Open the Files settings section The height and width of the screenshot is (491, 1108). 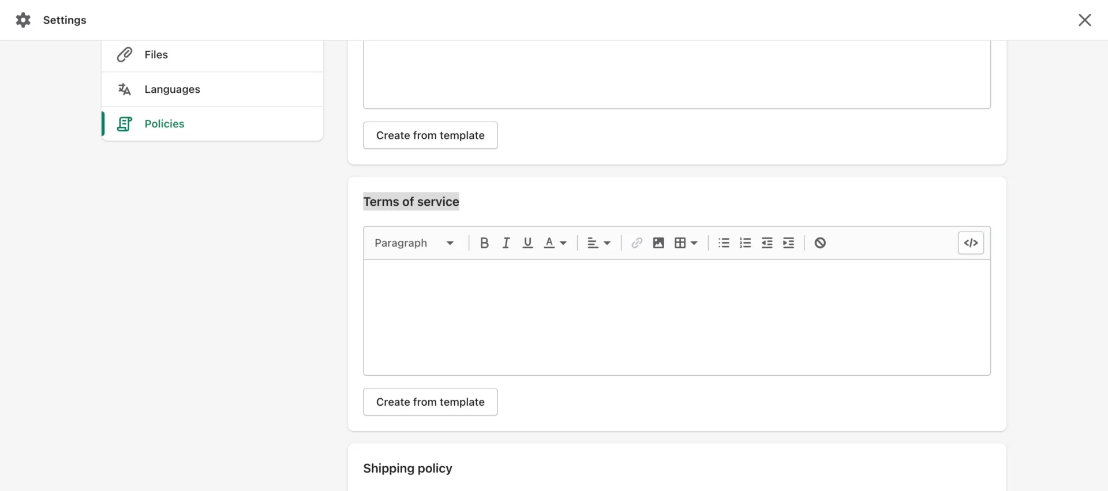pos(212,55)
